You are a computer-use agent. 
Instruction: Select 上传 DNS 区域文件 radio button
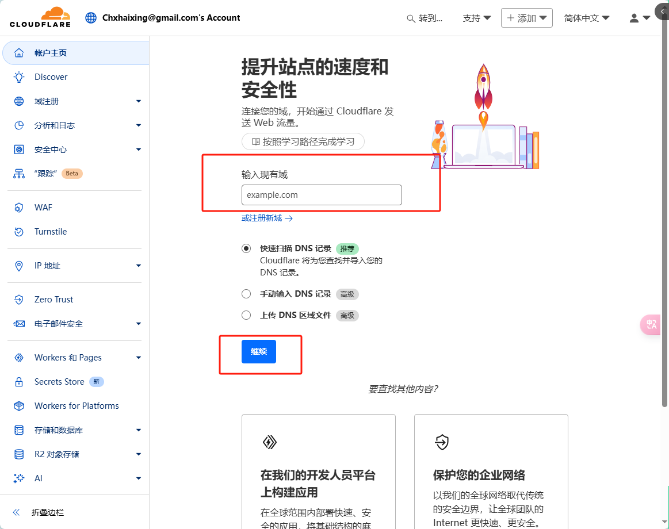pyautogui.click(x=246, y=315)
